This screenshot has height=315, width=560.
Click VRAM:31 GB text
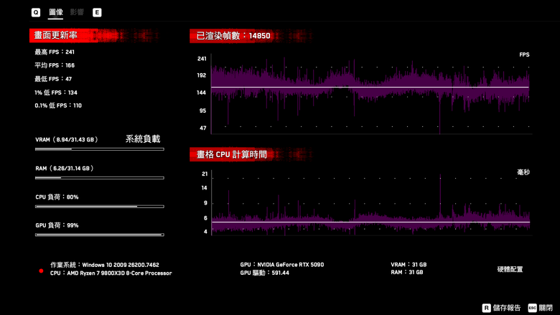tap(409, 265)
